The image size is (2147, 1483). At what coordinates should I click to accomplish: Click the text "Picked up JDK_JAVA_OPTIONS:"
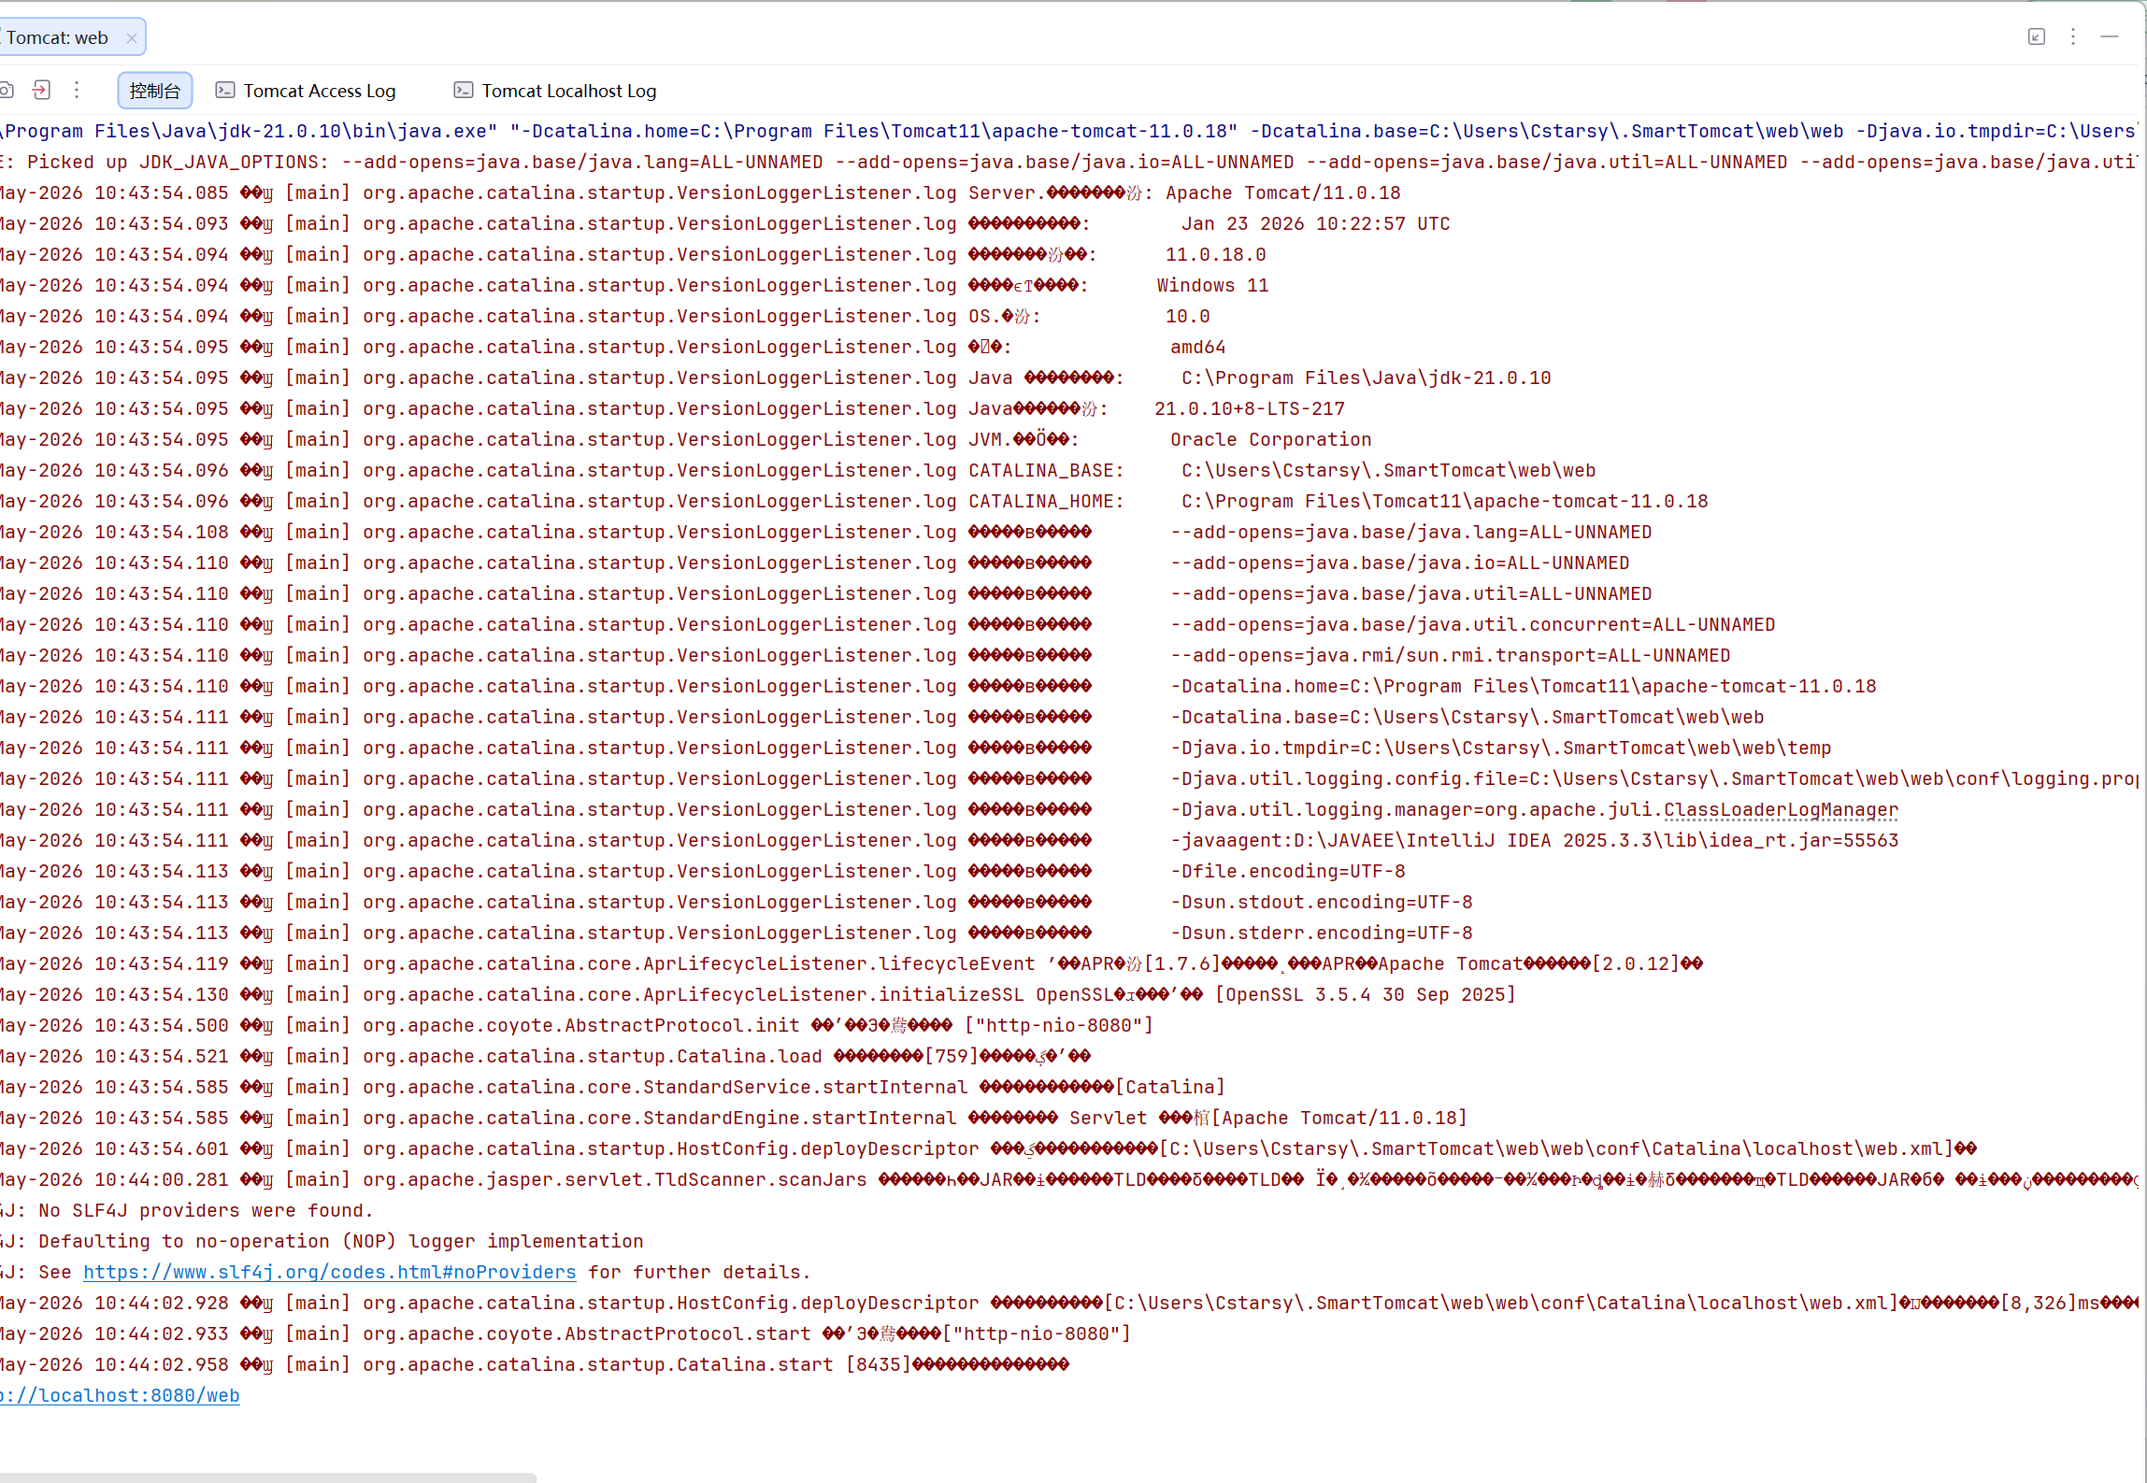pos(178,162)
